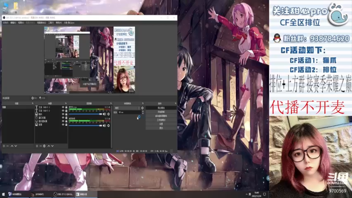
Task: Open the 场景集合 menu in OBS
Action: click(x=41, y=23)
